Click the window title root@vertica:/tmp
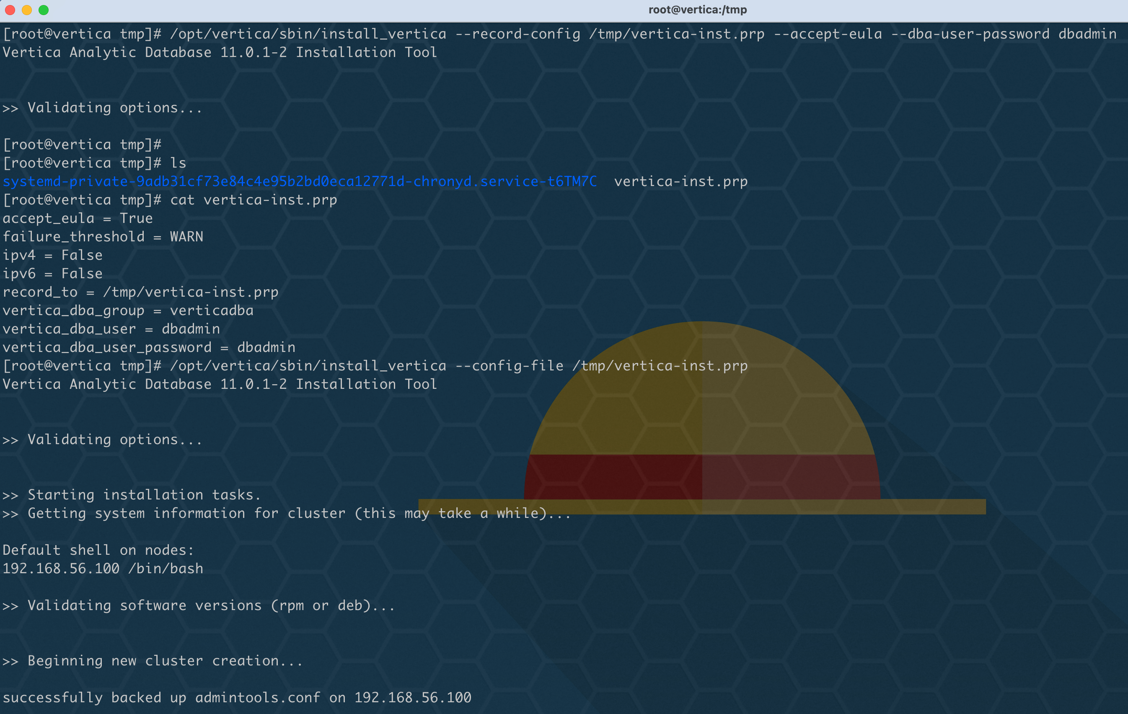 coord(698,10)
